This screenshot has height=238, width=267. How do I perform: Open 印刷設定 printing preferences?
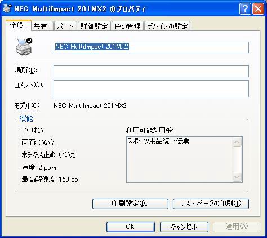pos(130,204)
